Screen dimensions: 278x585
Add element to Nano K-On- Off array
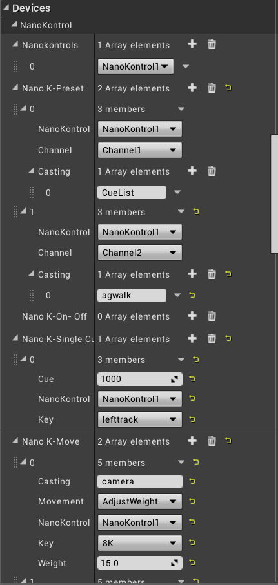[x=192, y=316]
